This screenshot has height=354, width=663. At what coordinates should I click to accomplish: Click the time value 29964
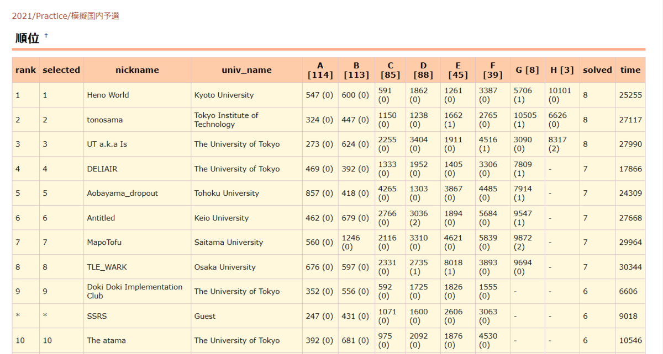[630, 242]
